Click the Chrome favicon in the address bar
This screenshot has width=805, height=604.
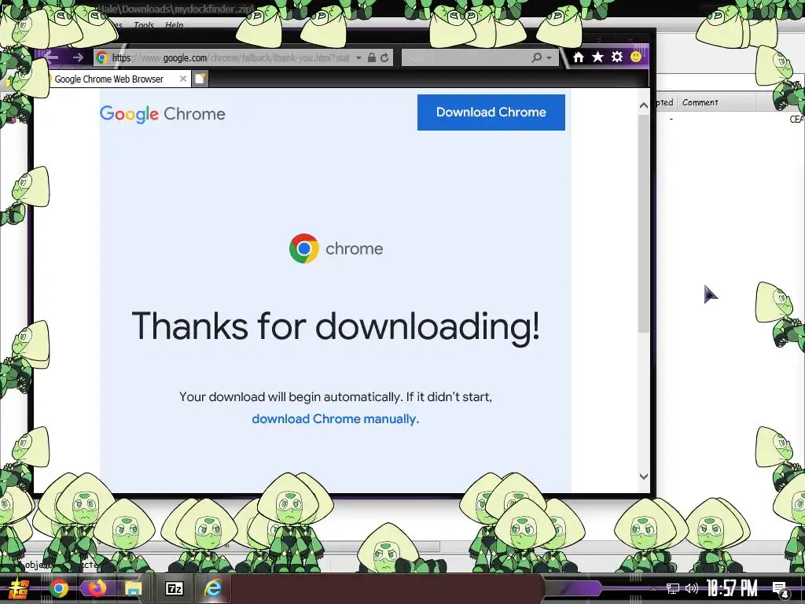click(x=102, y=57)
